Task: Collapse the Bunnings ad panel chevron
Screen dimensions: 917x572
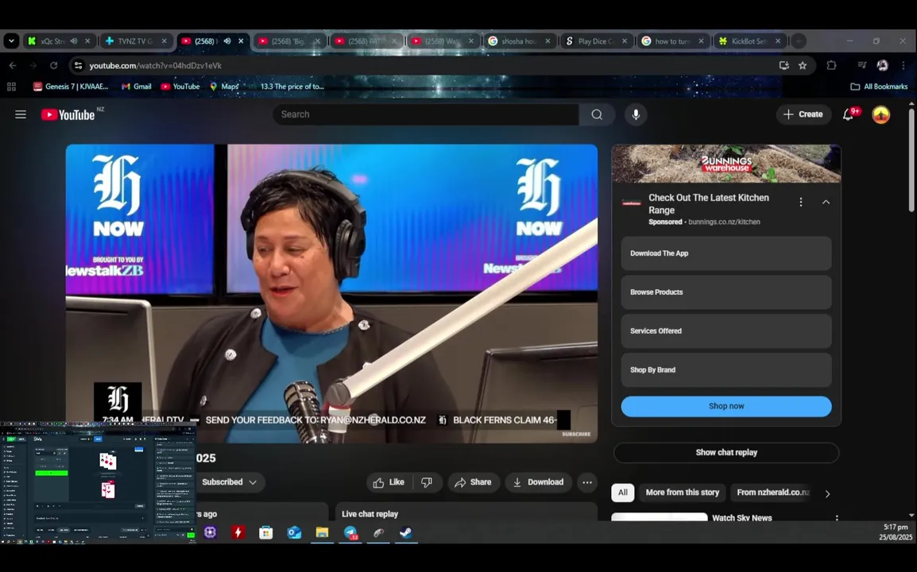Action: tap(826, 202)
